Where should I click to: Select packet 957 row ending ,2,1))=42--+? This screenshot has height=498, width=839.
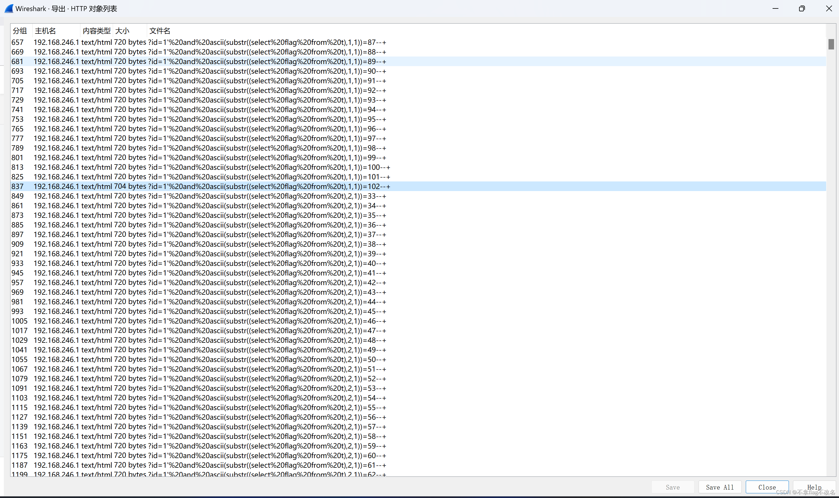coord(418,282)
